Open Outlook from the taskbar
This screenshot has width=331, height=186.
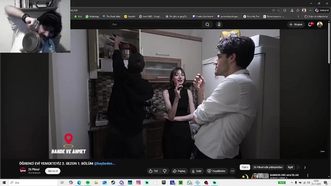tap(104, 183)
